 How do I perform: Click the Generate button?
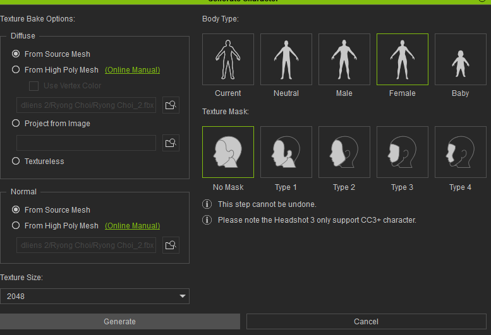119,322
